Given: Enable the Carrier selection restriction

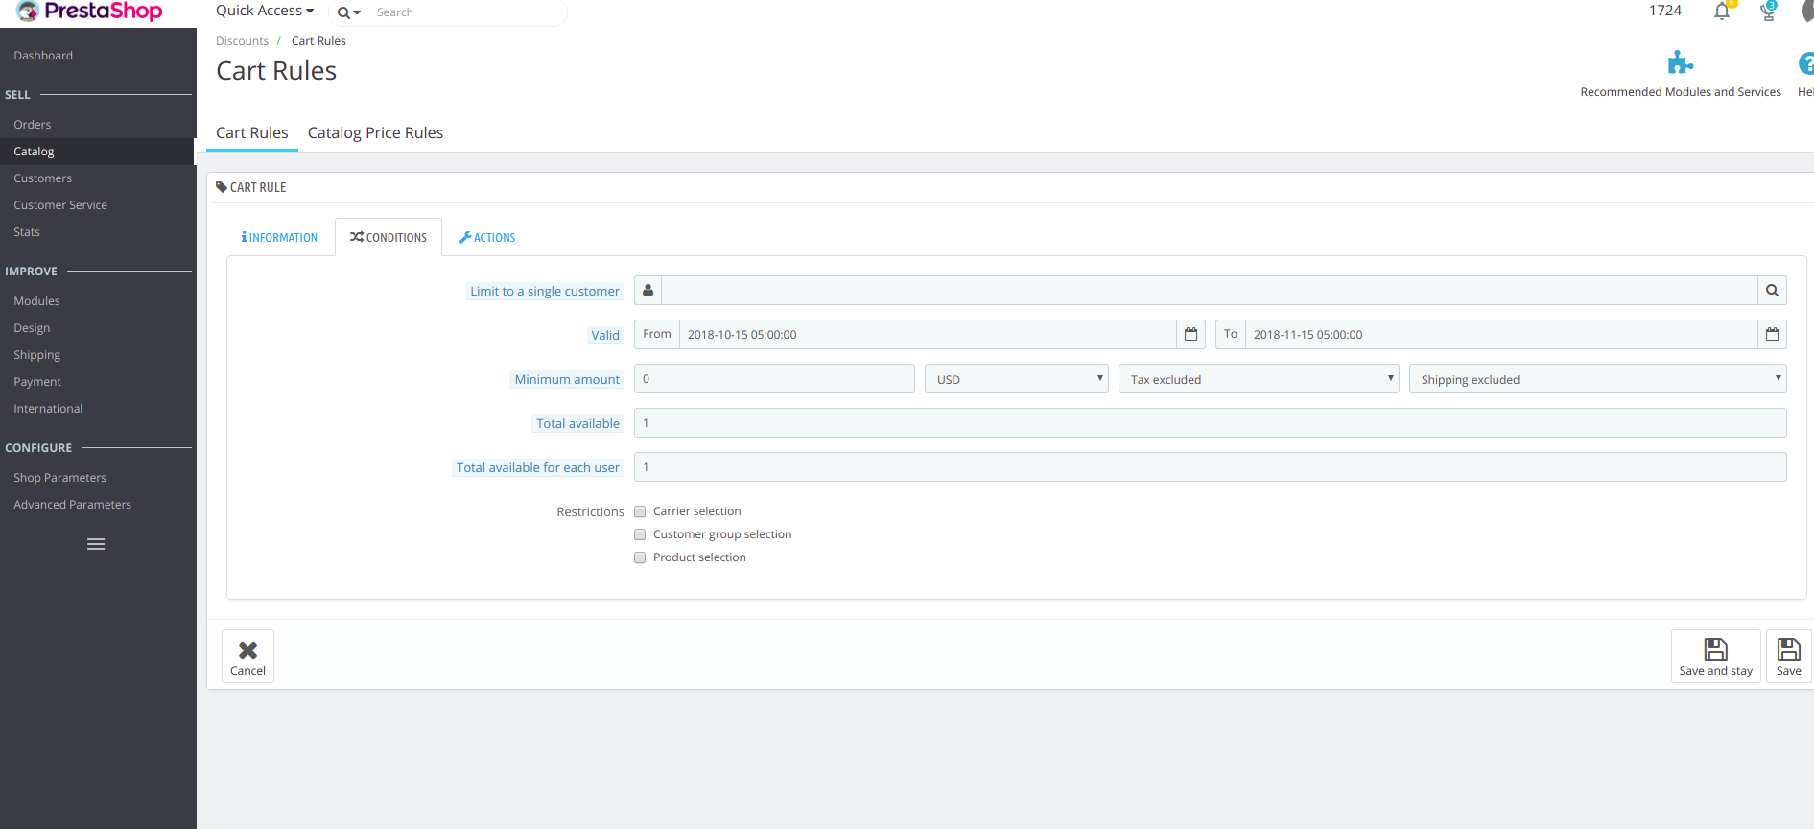Looking at the screenshot, I should click(x=640, y=511).
